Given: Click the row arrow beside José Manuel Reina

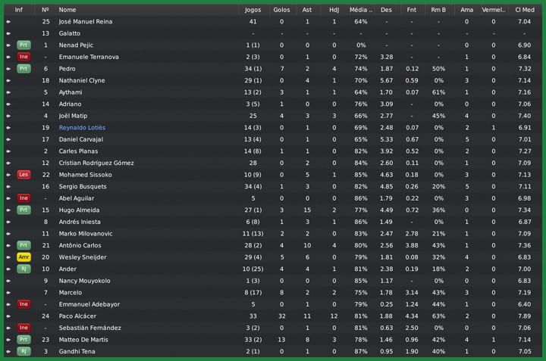Looking at the screenshot, I should (8, 22).
